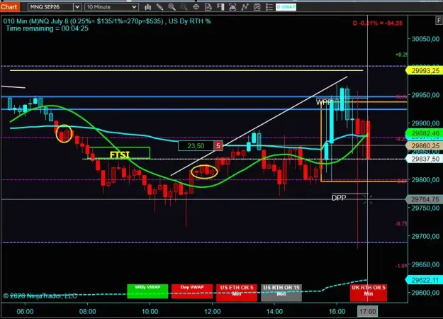Viewport: 443px width, 319px height.
Task: Click the zoom in magnifier icon
Action: tap(172, 7)
